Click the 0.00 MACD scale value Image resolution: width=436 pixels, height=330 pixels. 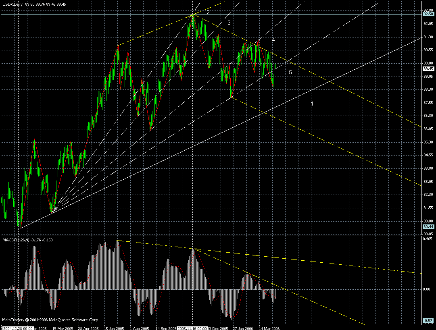click(427, 289)
